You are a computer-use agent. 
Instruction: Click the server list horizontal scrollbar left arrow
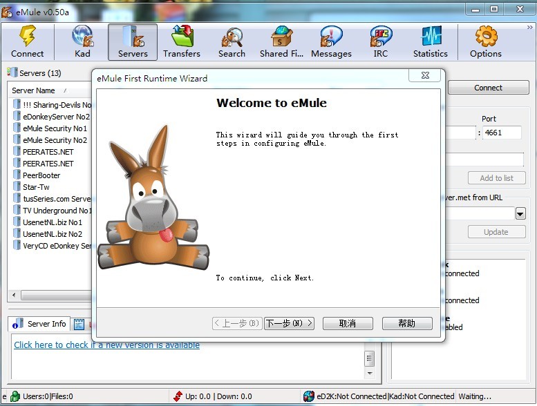pos(14,295)
